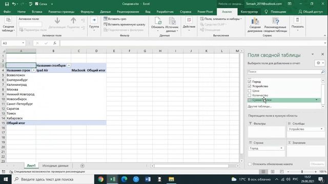328x184 pixels.
Task: Open the fields pane options arrow
Action: click(313, 55)
